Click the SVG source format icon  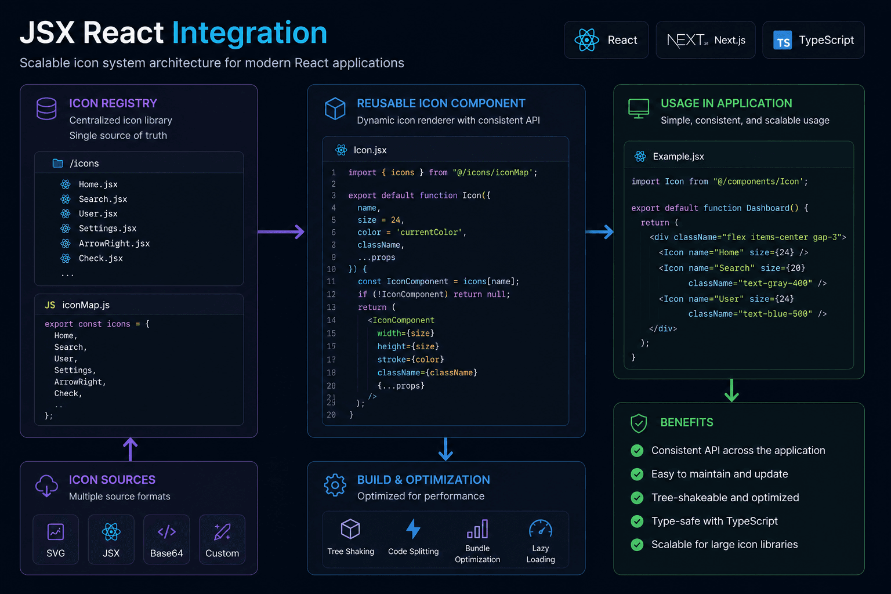pyautogui.click(x=56, y=531)
